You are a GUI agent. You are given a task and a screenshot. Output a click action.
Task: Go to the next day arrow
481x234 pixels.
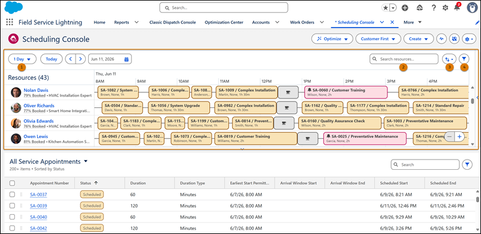[80, 59]
